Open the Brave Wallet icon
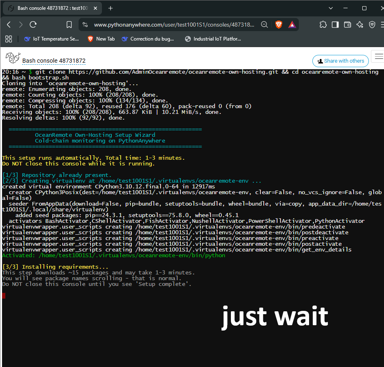Viewport: 384px width, 367px height. point(348,25)
